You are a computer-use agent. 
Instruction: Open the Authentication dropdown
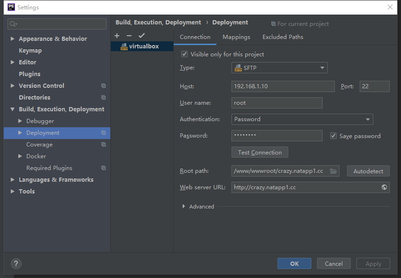pos(302,119)
